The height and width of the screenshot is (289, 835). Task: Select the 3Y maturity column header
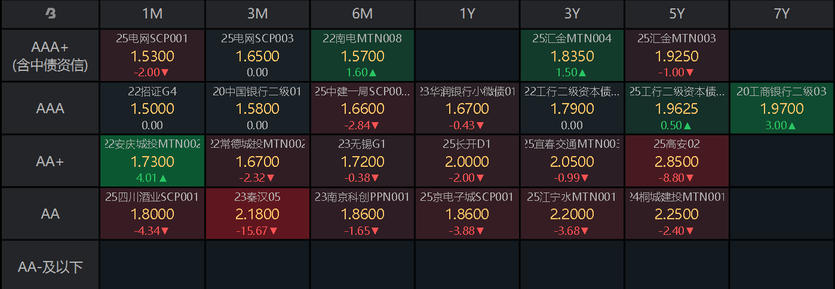click(572, 14)
